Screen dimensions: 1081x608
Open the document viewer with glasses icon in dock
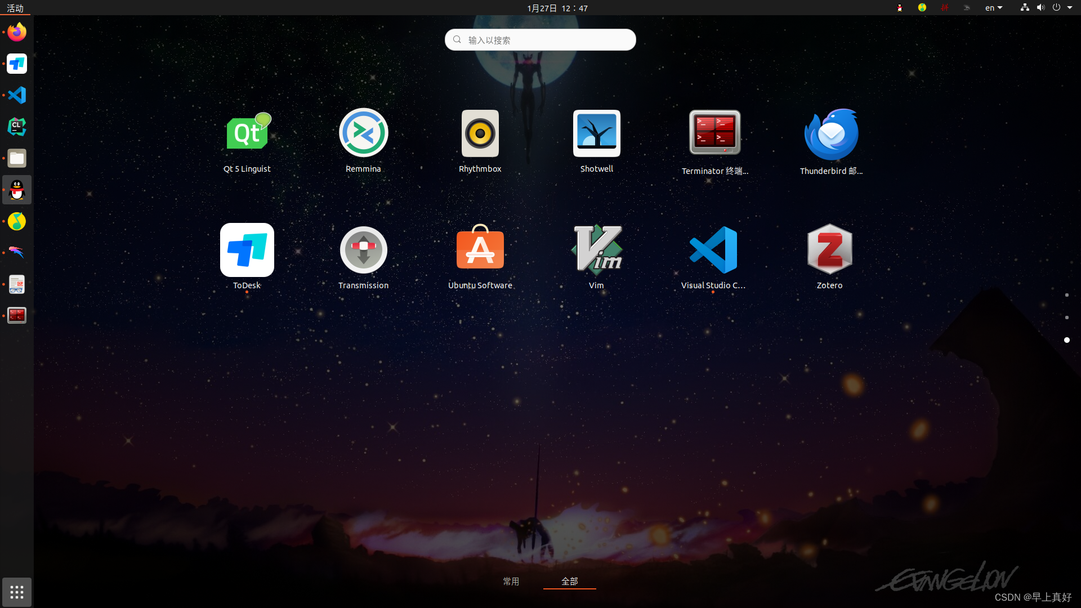point(17,284)
